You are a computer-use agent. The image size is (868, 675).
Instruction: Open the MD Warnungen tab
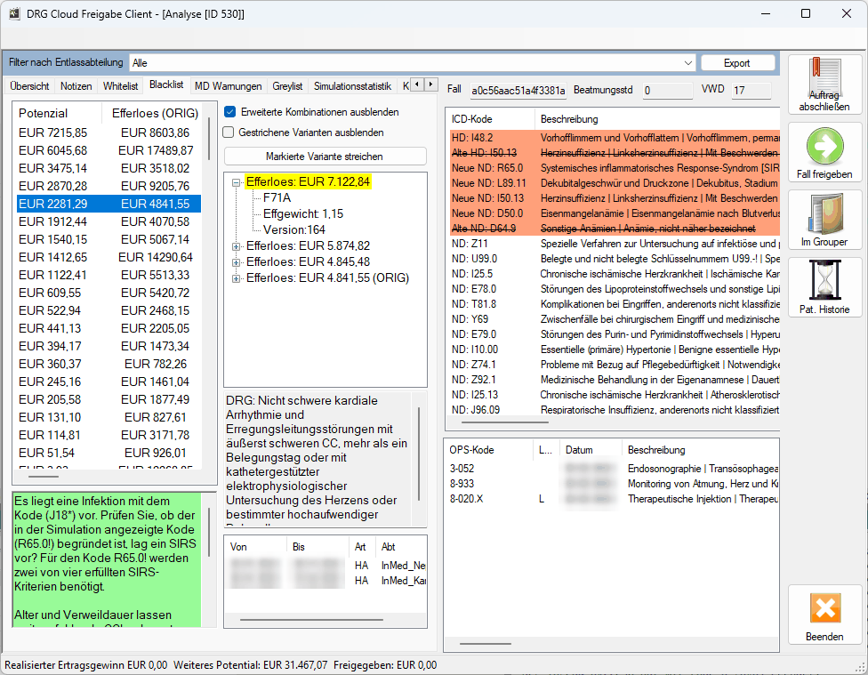coord(228,86)
